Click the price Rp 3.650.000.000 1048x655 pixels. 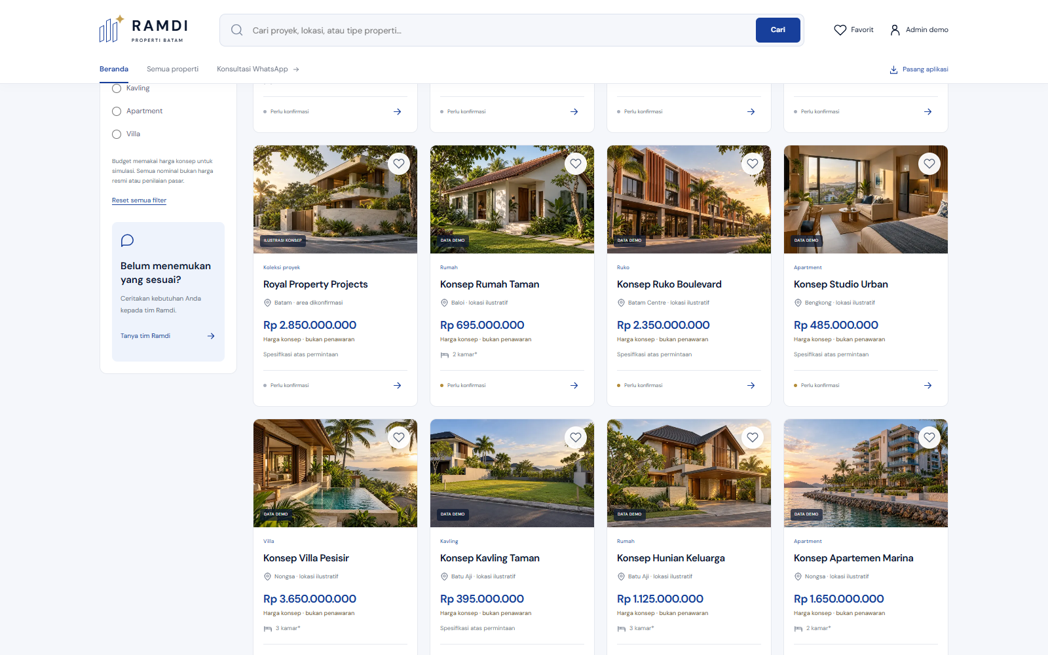[310, 599]
